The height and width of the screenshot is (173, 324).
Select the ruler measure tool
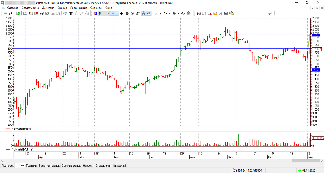(x=138, y=13)
